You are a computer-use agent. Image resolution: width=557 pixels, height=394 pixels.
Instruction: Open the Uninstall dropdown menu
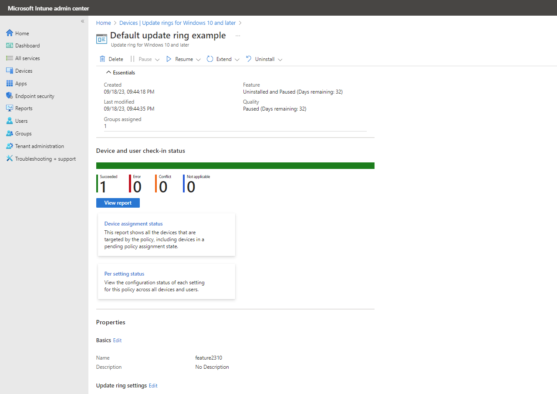click(x=281, y=59)
